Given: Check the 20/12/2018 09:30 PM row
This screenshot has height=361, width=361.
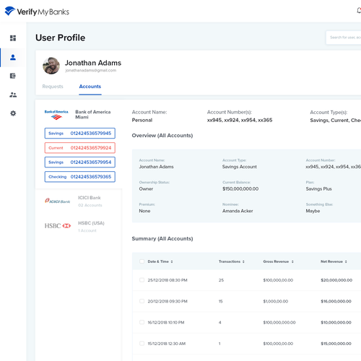Looking at the screenshot, I should (x=142, y=301).
